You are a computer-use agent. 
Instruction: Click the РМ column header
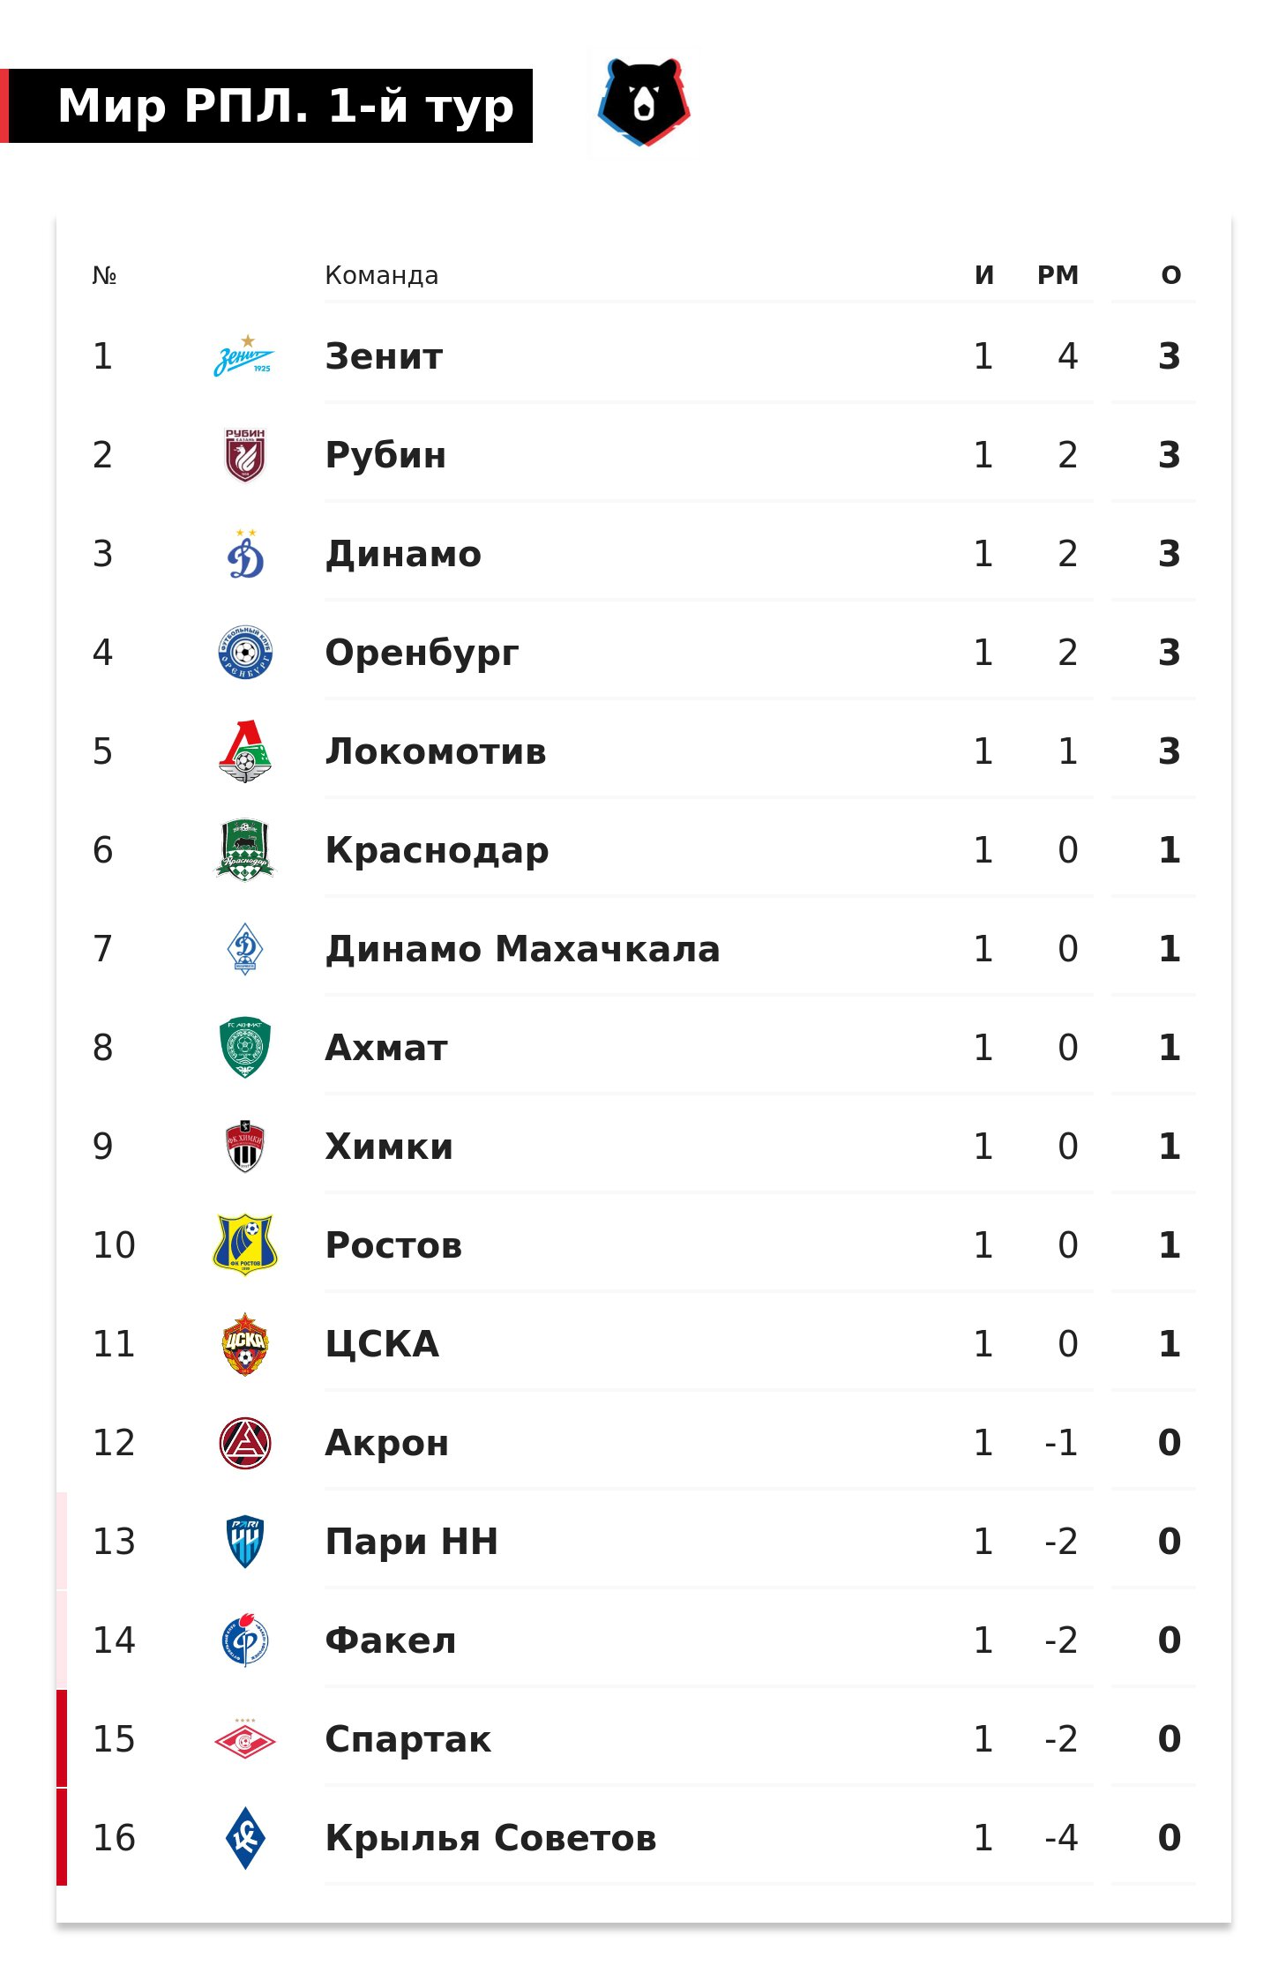coord(1058,275)
